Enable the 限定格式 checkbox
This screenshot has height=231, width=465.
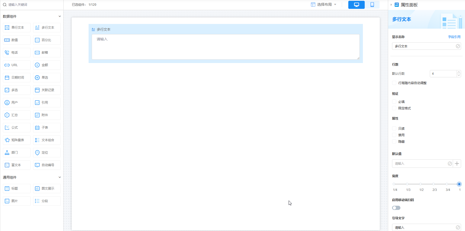point(394,108)
